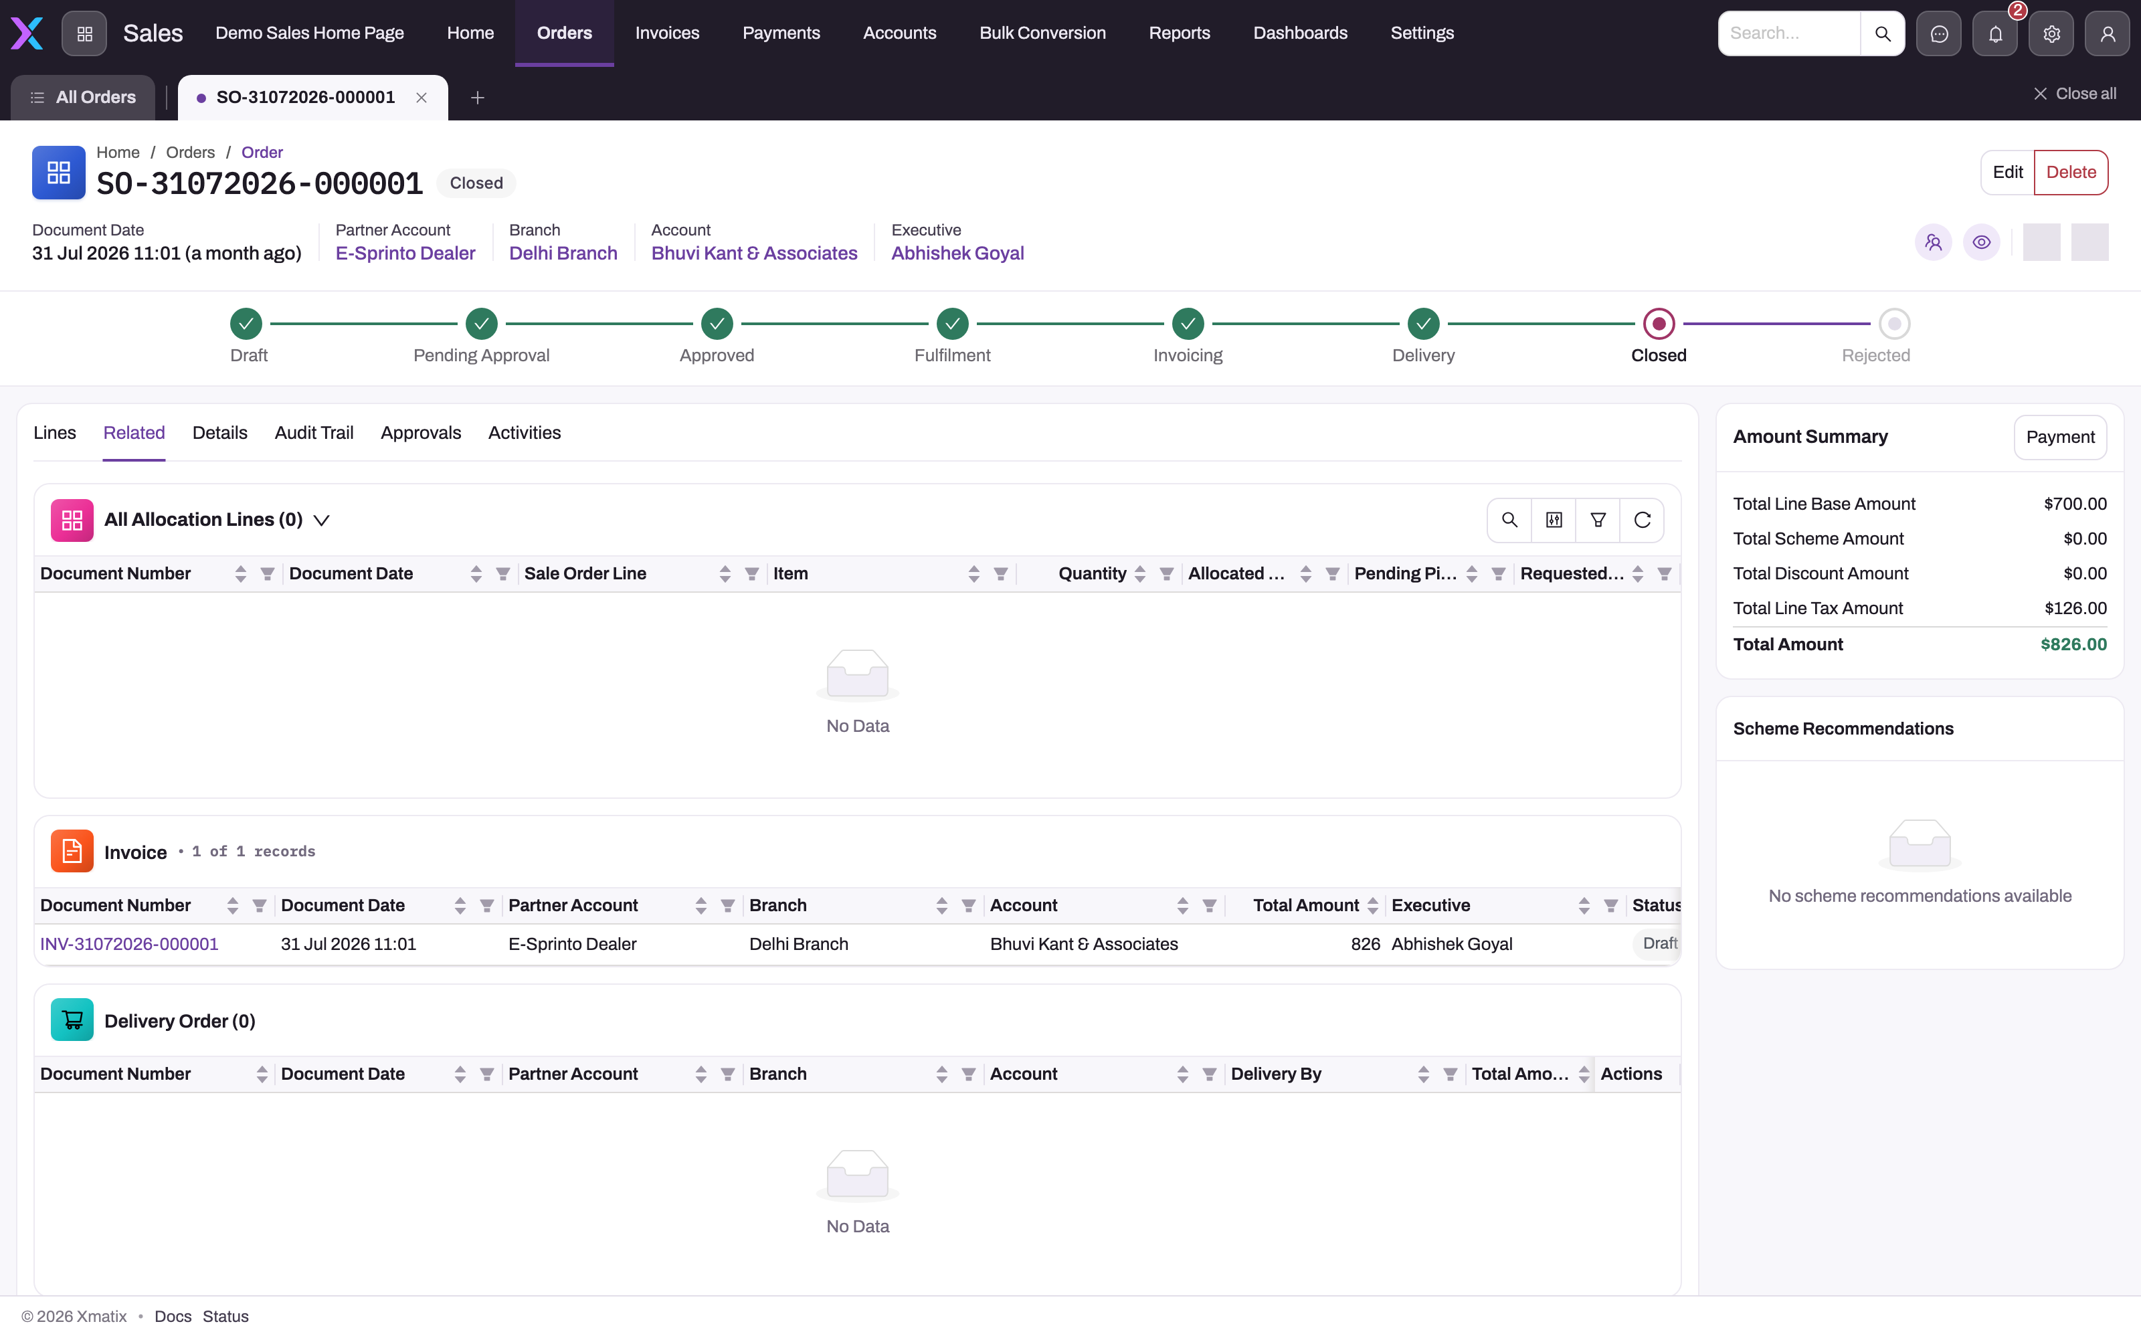Sort Invoice Total Amount column
This screenshot has height=1338, width=2141.
click(x=1373, y=906)
